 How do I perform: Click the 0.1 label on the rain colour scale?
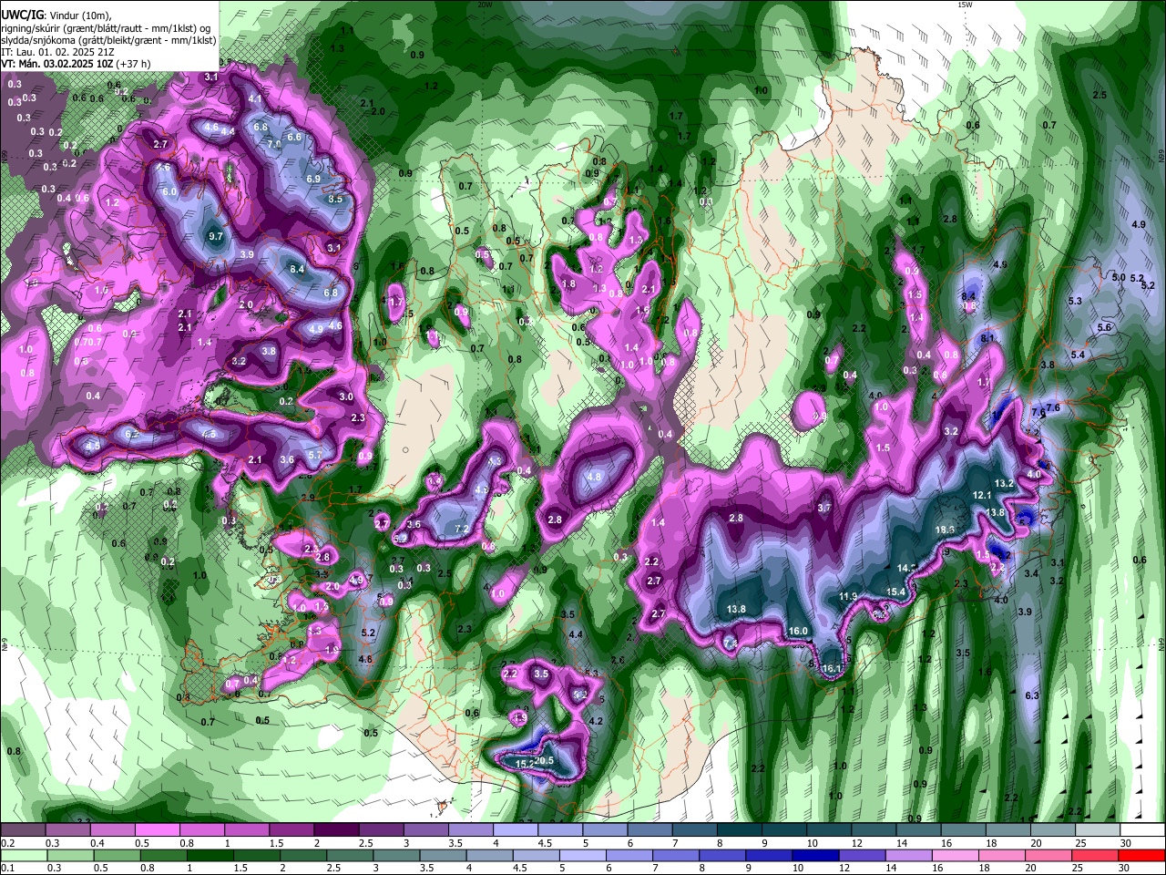[x=8, y=870]
